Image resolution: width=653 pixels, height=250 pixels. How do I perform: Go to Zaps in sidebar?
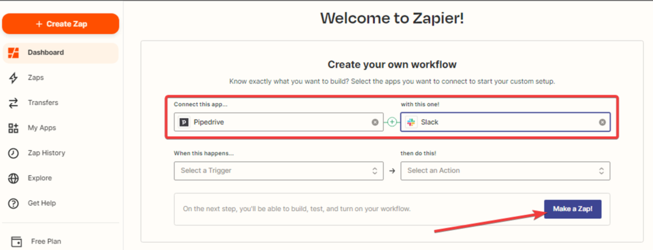(x=36, y=78)
